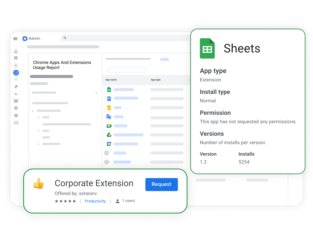Click the 'Extension' App type value

pos(211,80)
